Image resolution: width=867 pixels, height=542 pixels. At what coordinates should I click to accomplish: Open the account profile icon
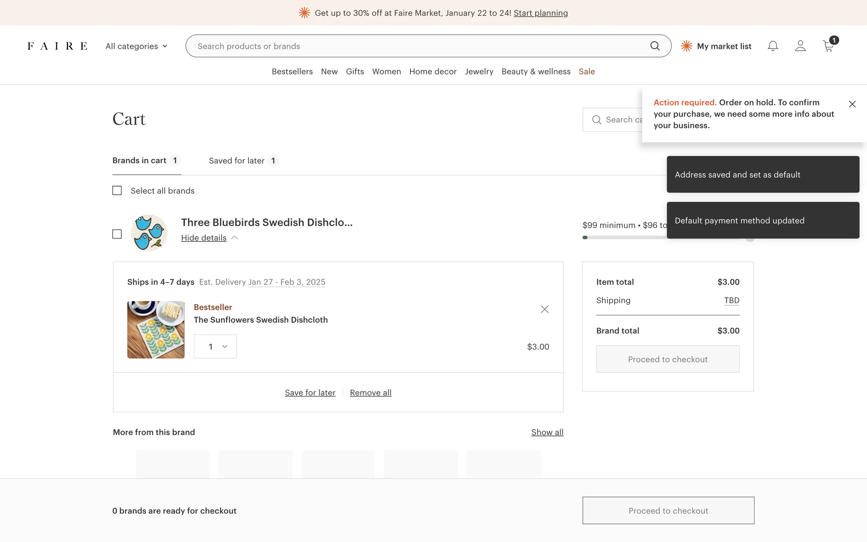800,46
